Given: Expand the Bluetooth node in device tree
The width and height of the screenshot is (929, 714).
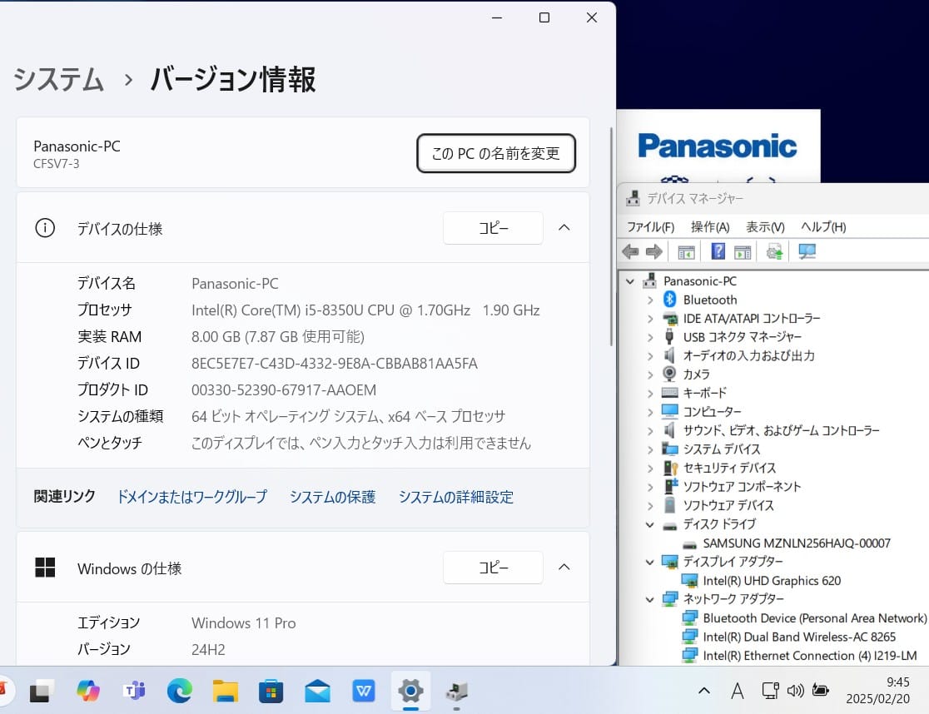Looking at the screenshot, I should [650, 300].
